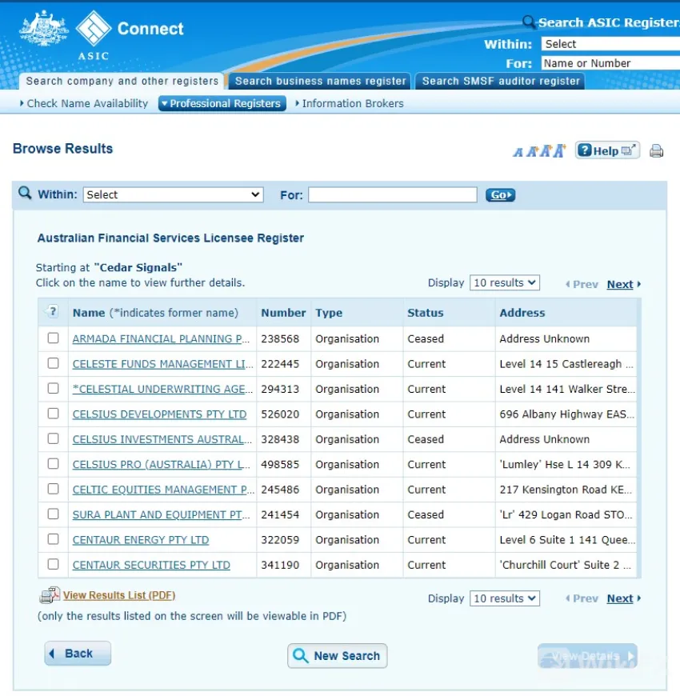Image resolution: width=680 pixels, height=696 pixels.
Task: Open the header Within Select dropdown
Action: point(610,43)
